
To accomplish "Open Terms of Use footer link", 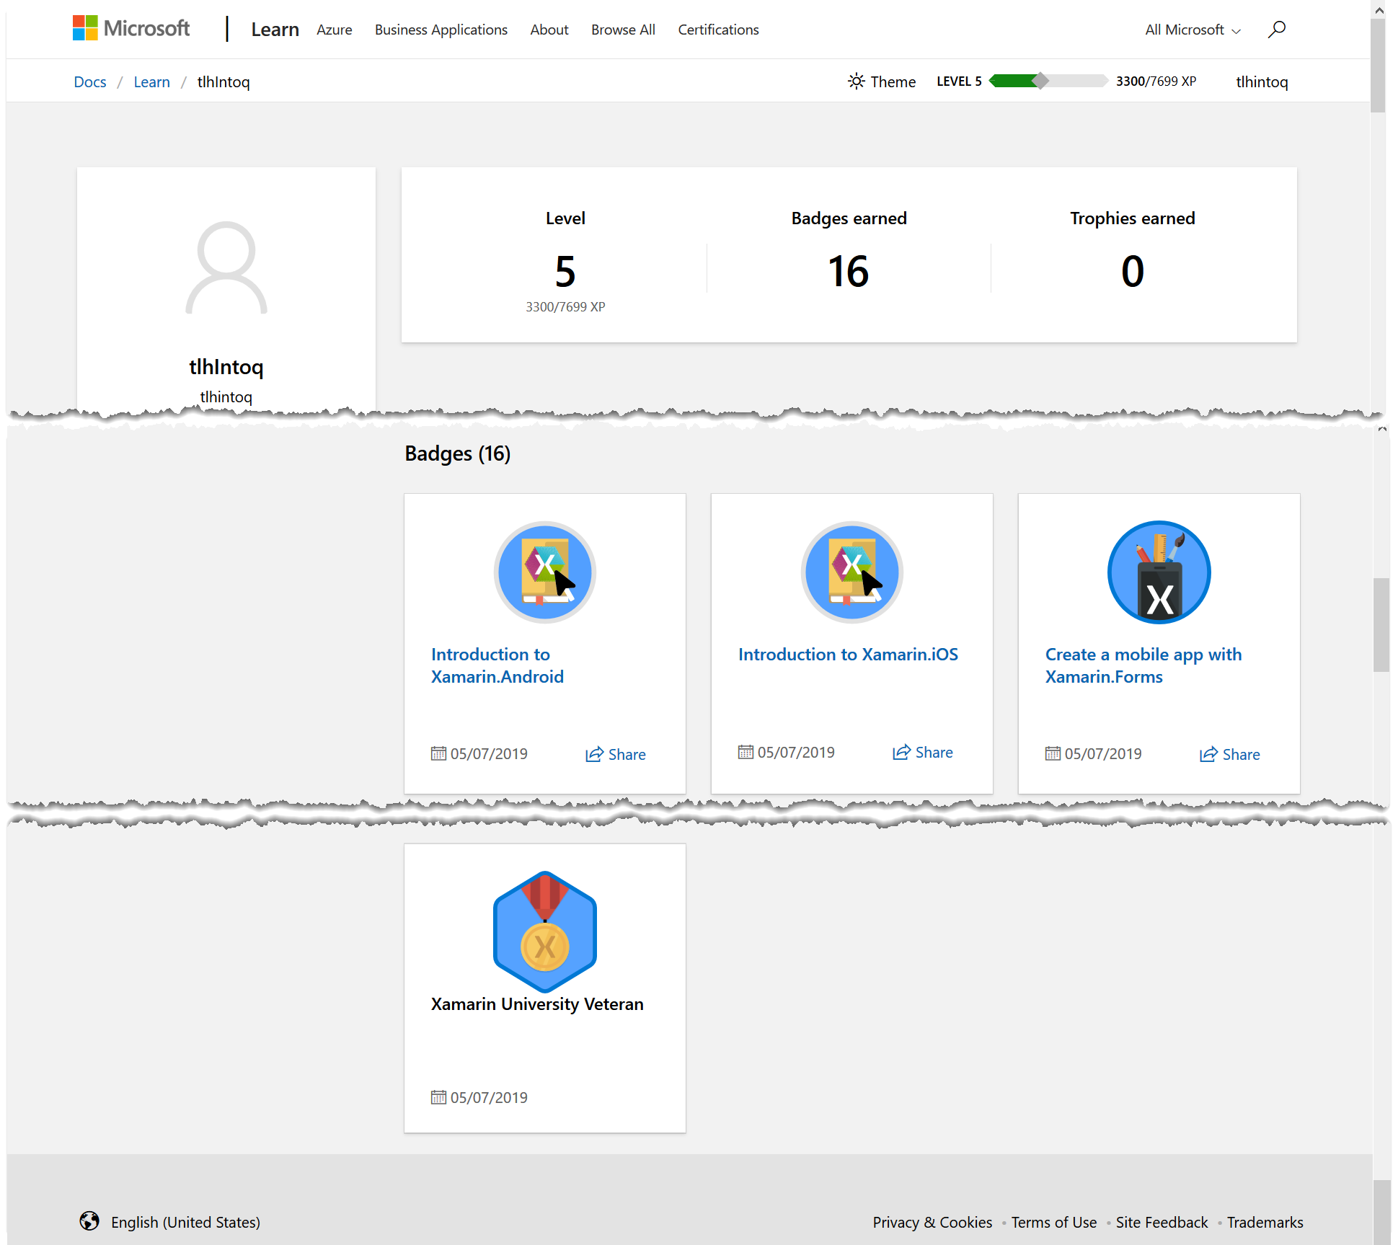I will click(x=1054, y=1222).
